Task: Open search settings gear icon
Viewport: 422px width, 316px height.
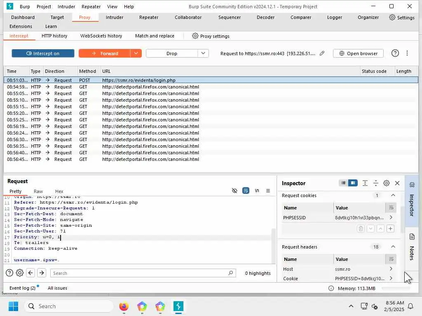Action: click(20, 273)
